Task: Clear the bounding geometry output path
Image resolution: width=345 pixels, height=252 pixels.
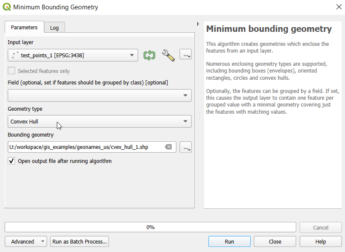Action: pyautogui.click(x=168, y=147)
